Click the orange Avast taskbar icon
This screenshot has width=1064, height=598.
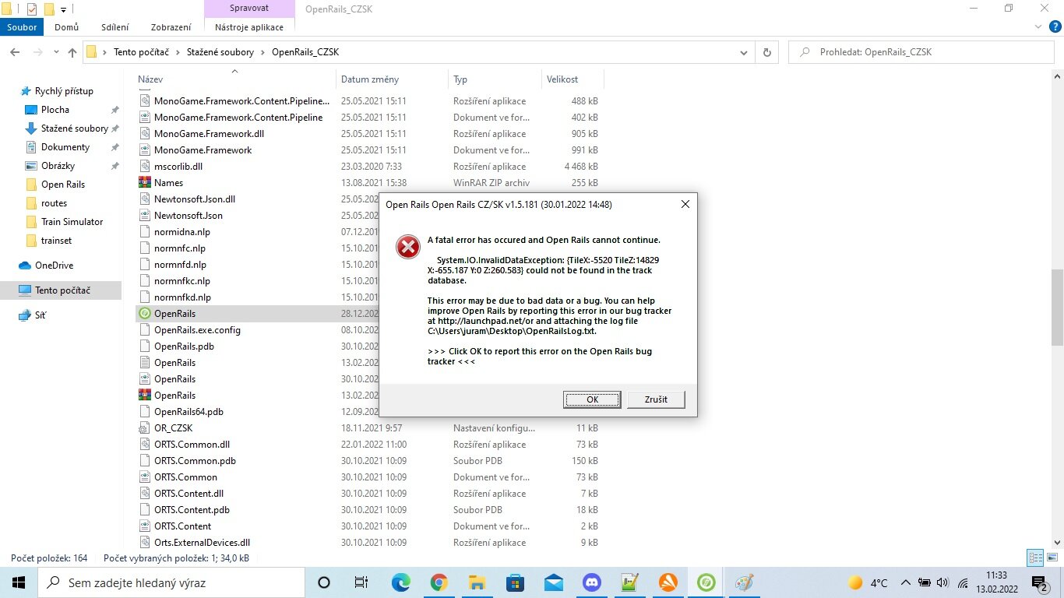click(668, 582)
